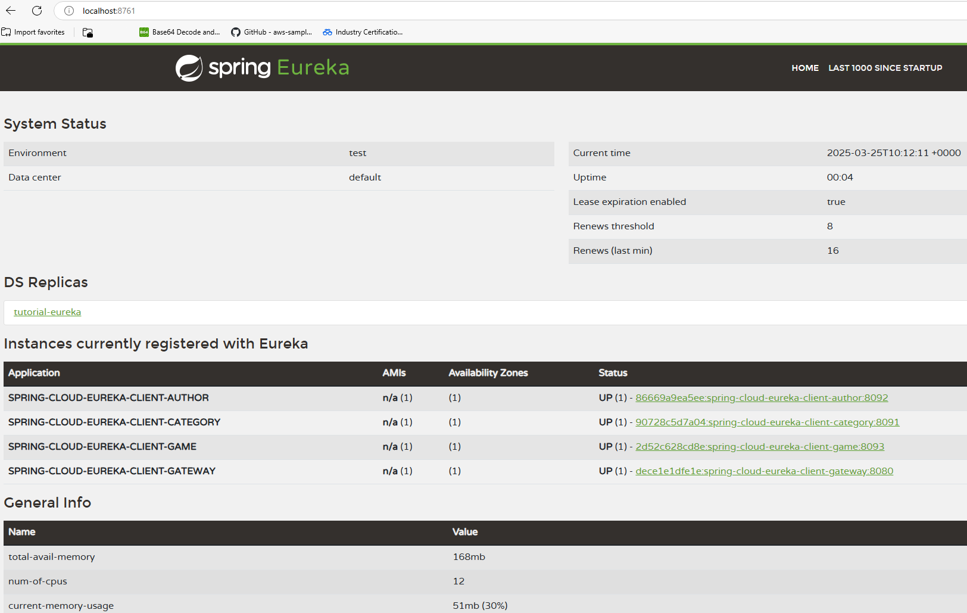Reload the page with refresh icon

(37, 11)
